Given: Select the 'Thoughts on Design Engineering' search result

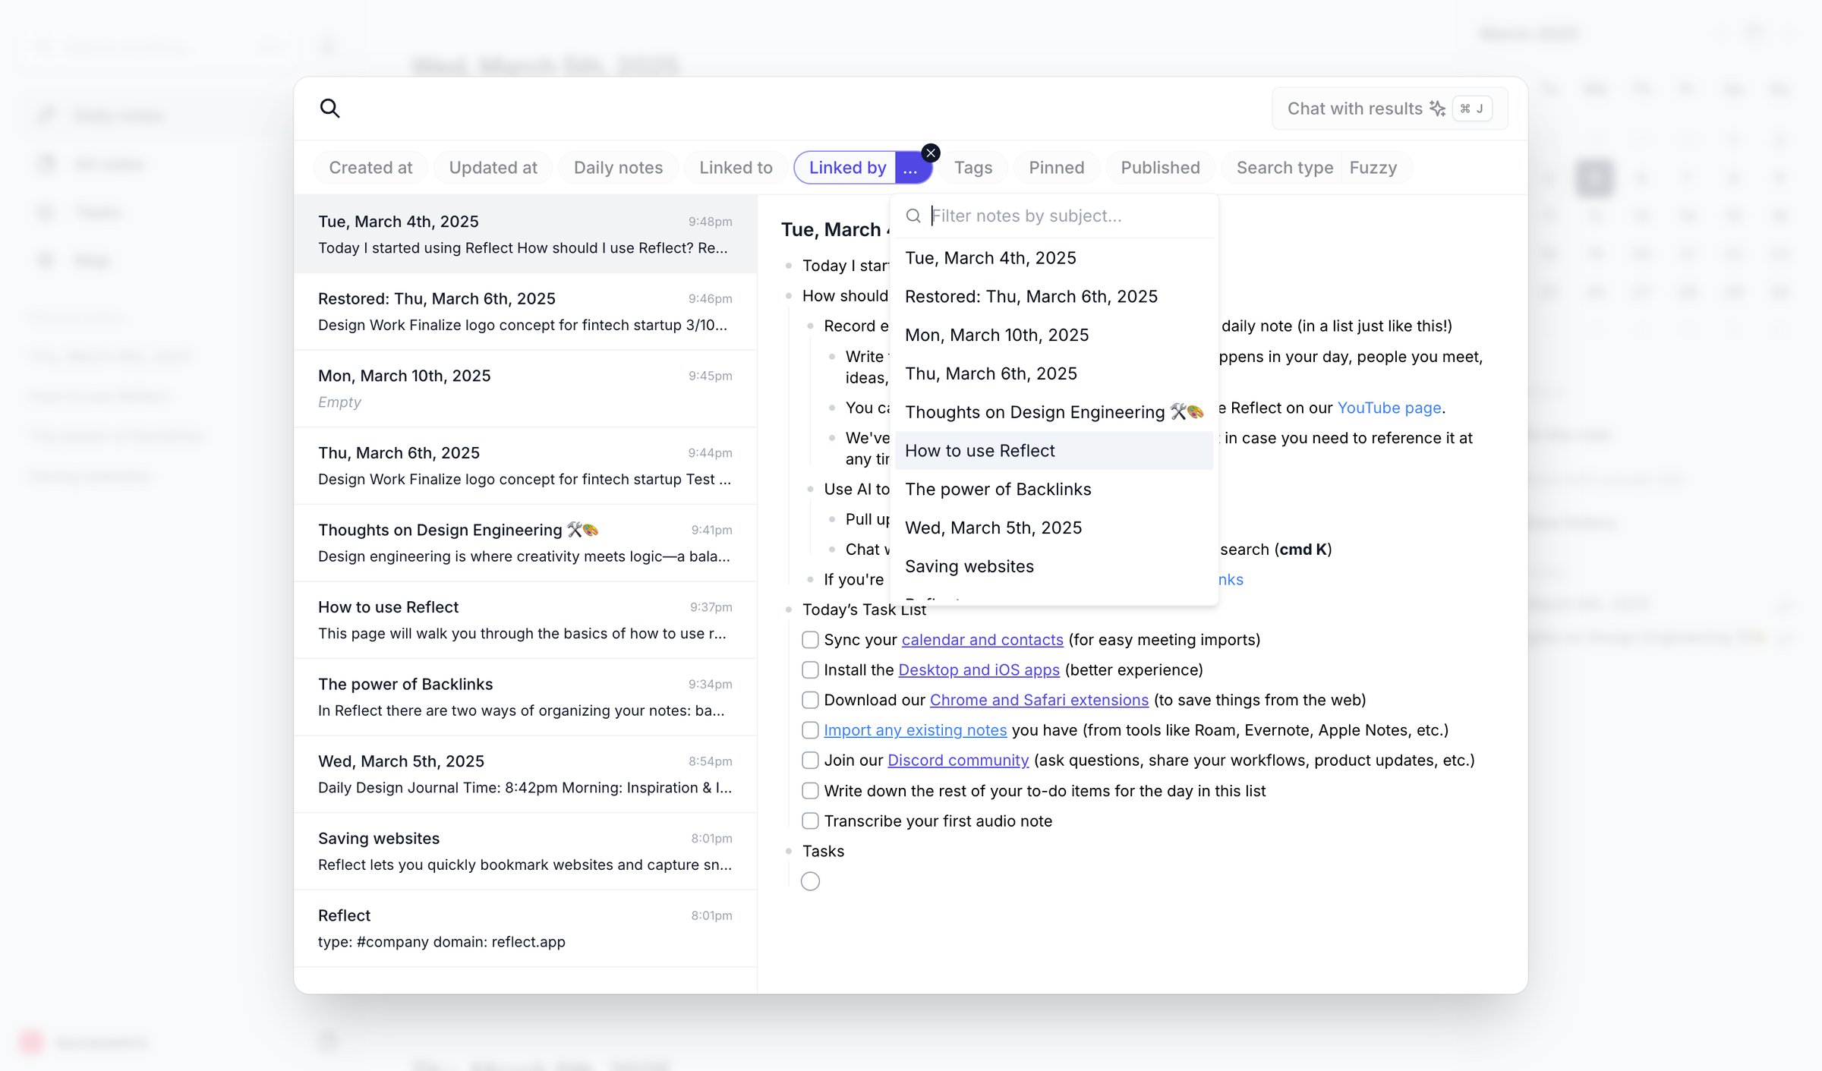Looking at the screenshot, I should click(525, 543).
